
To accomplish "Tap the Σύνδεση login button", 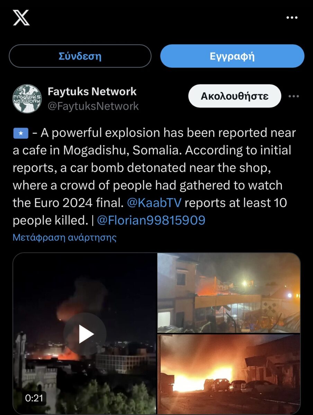I will pyautogui.click(x=80, y=56).
